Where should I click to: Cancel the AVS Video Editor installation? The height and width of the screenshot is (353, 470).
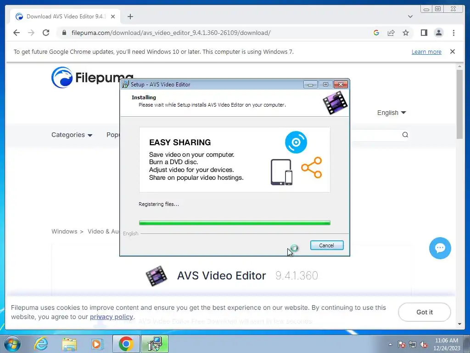point(327,245)
